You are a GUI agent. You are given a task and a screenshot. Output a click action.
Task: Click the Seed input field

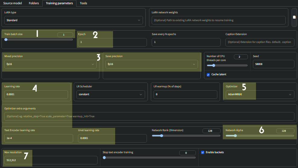273,64
